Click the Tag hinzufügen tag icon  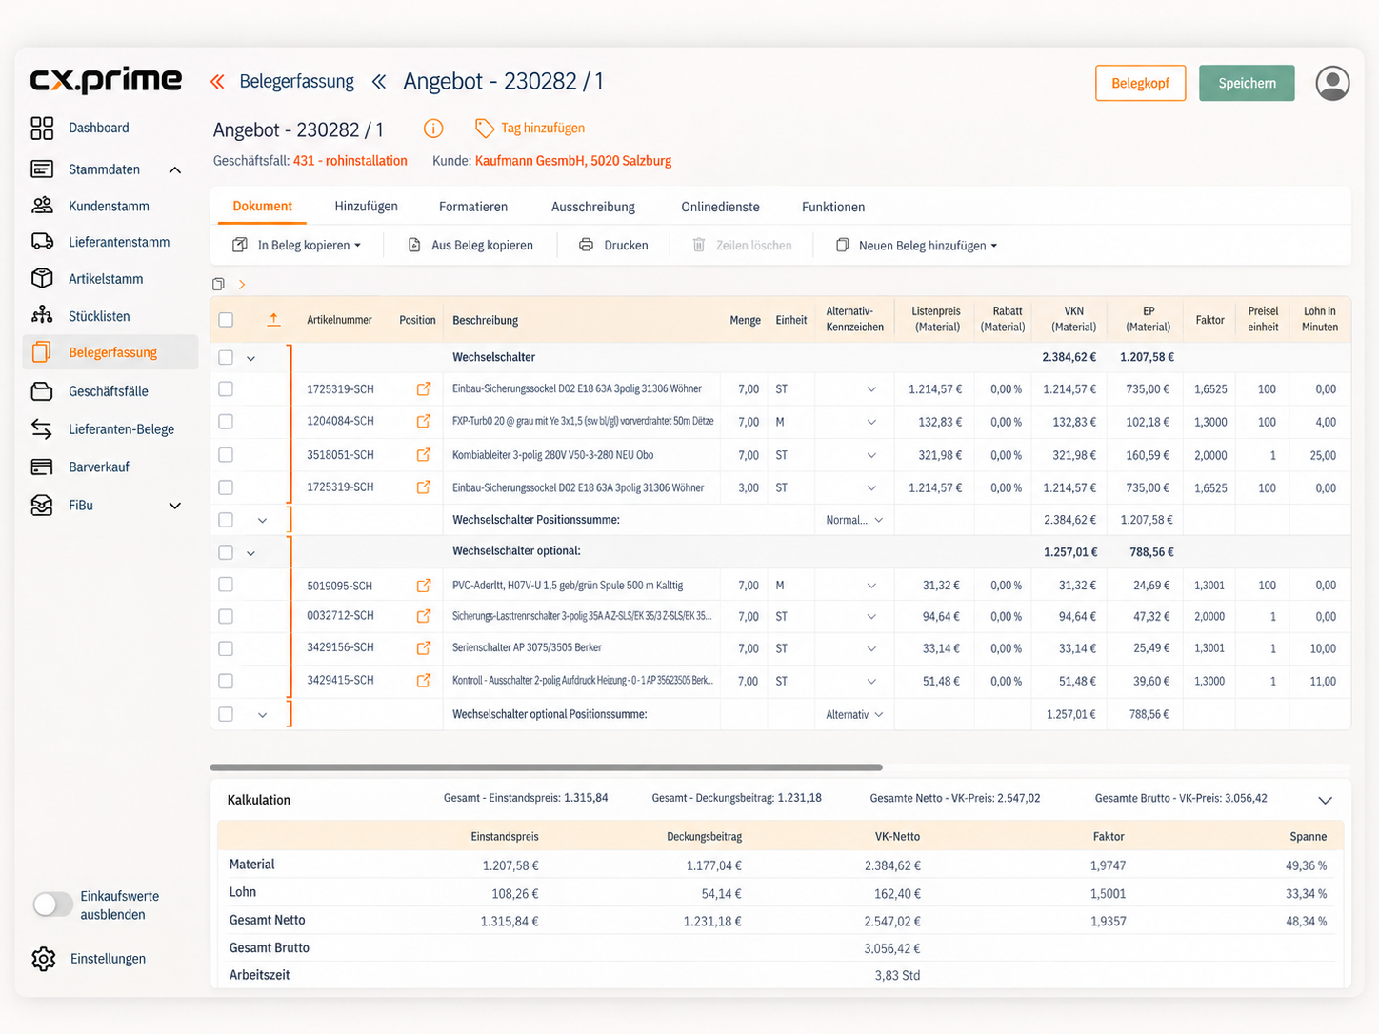click(x=485, y=128)
